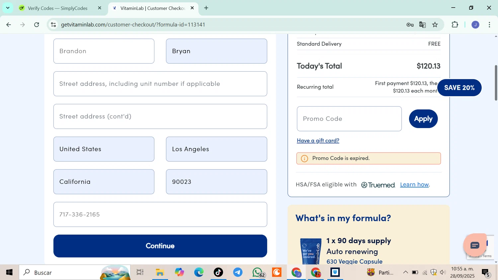Translate this page icon

423,25
